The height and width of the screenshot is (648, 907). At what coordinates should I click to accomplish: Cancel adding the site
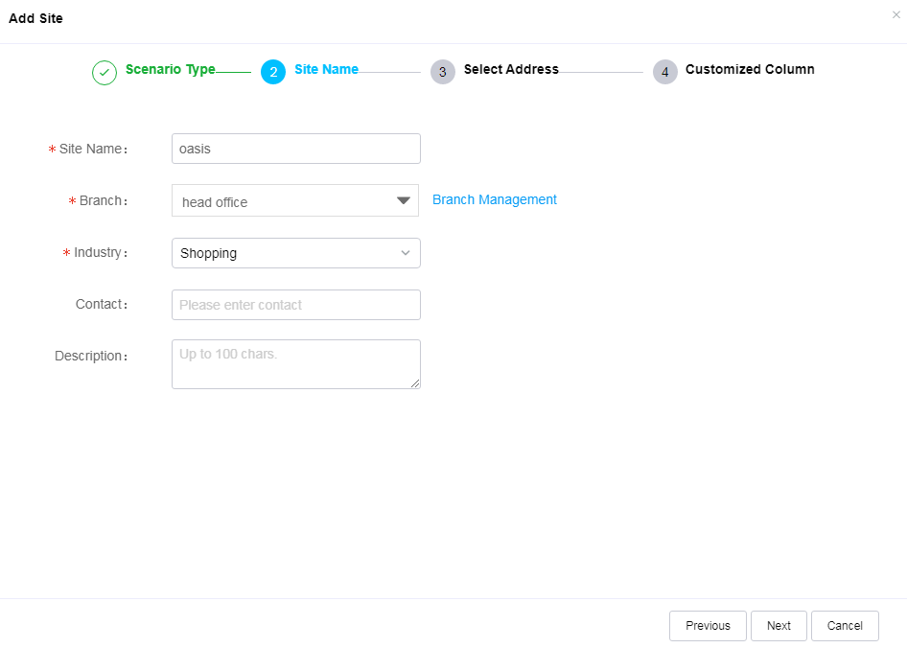pos(845,625)
